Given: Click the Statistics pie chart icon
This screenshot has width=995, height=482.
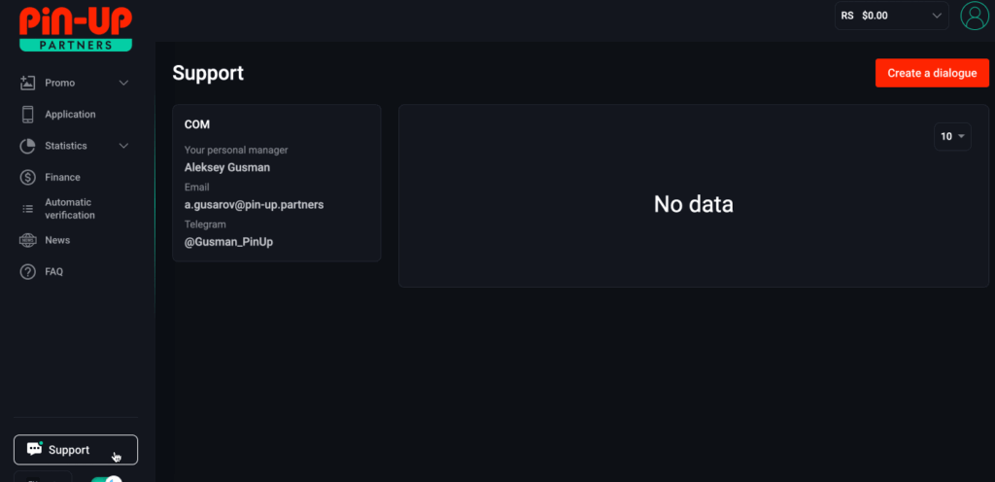Looking at the screenshot, I should point(27,146).
